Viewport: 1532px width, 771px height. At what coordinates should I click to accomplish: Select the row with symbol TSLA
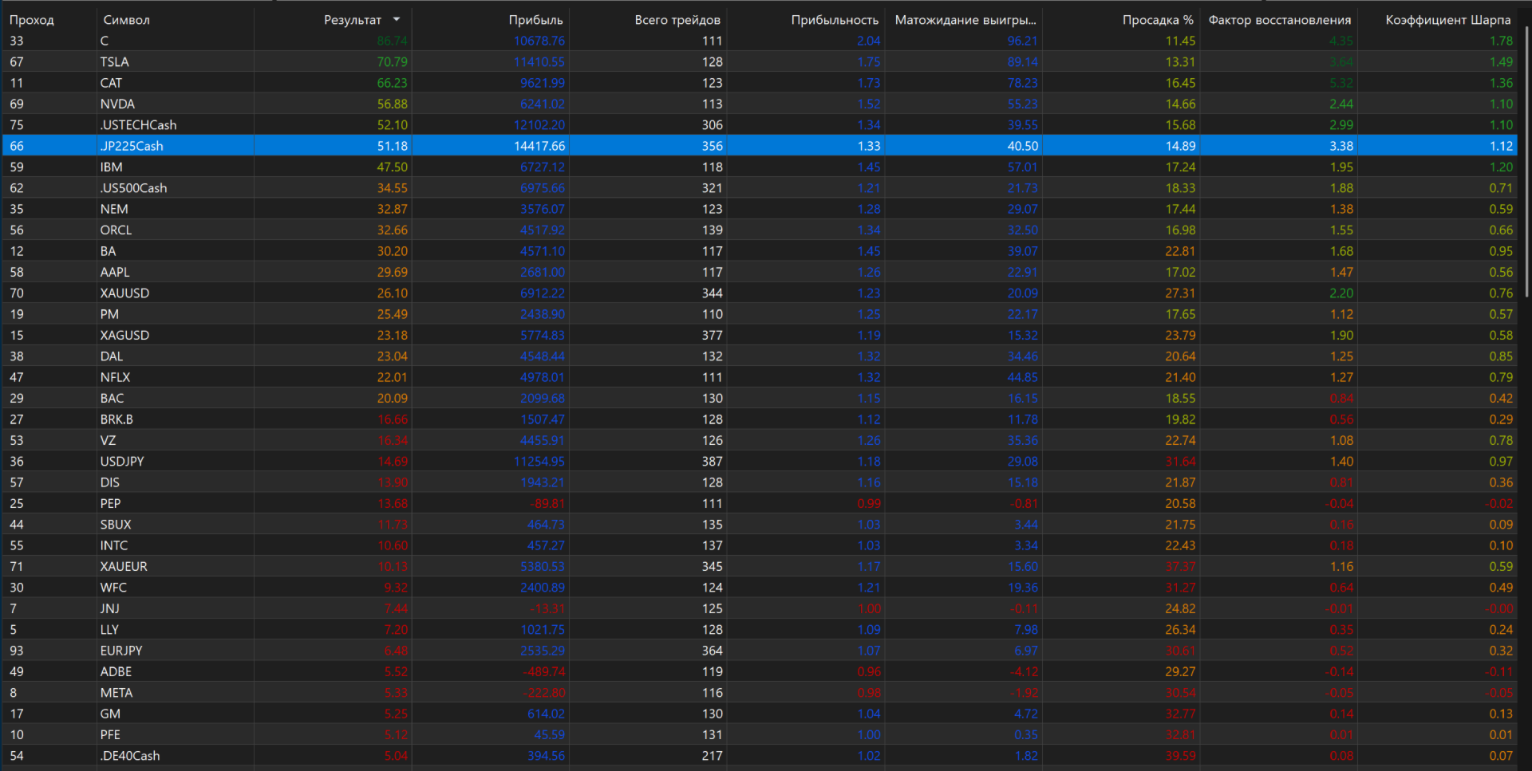[760, 61]
